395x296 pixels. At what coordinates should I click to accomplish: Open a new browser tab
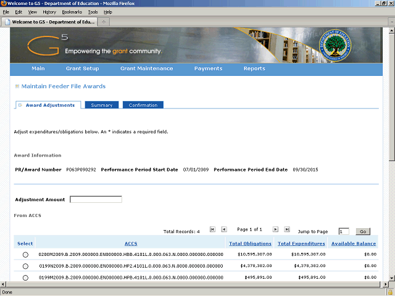[x=104, y=22]
